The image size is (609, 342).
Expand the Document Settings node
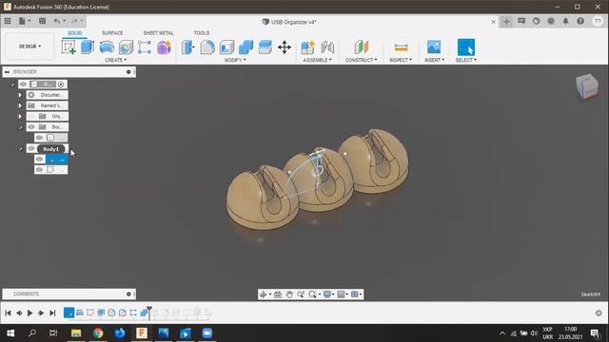(20, 95)
